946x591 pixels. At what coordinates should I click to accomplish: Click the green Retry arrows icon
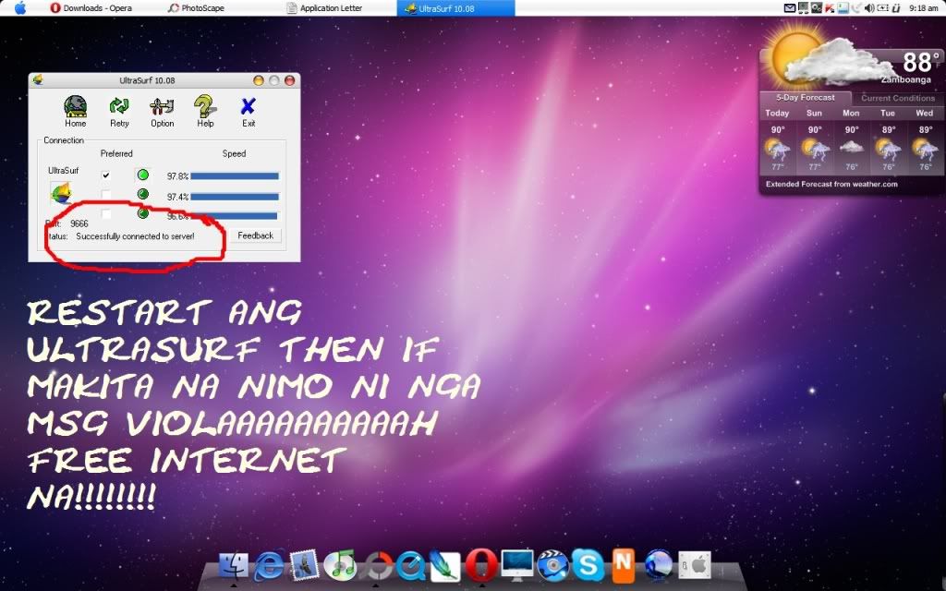119,106
